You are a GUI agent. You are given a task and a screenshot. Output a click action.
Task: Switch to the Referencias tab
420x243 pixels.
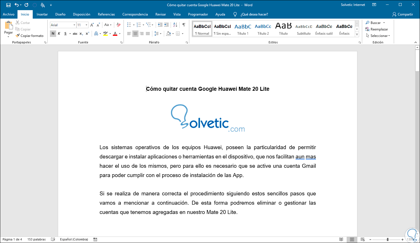(106, 14)
